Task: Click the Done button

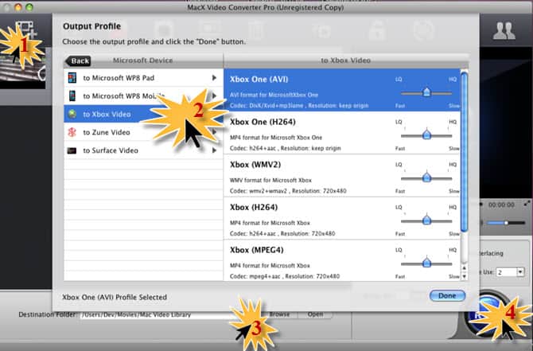Action: point(447,295)
